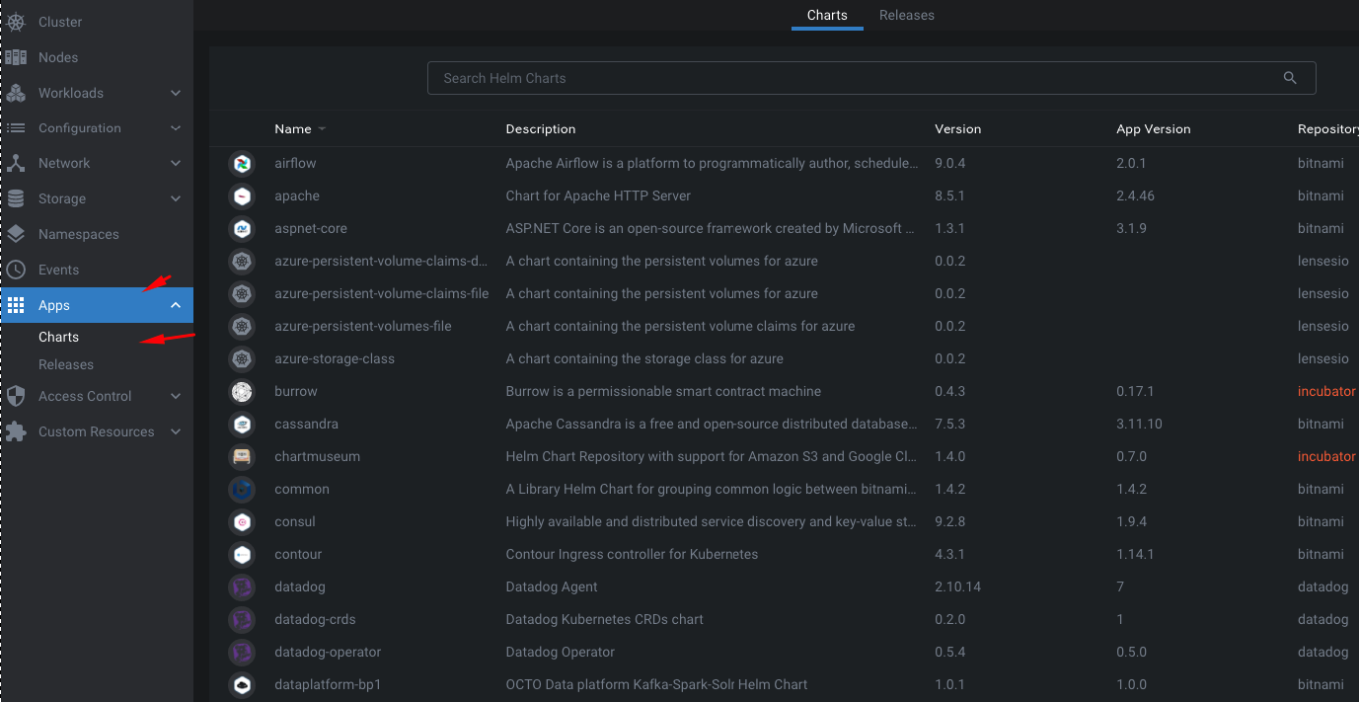Image resolution: width=1359 pixels, height=702 pixels.
Task: Click the datadog chart logo
Action: point(241,586)
